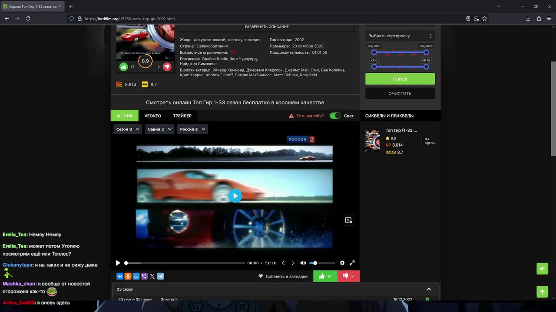
Task: Toggle reader view icon in address bar
Action: [468, 19]
